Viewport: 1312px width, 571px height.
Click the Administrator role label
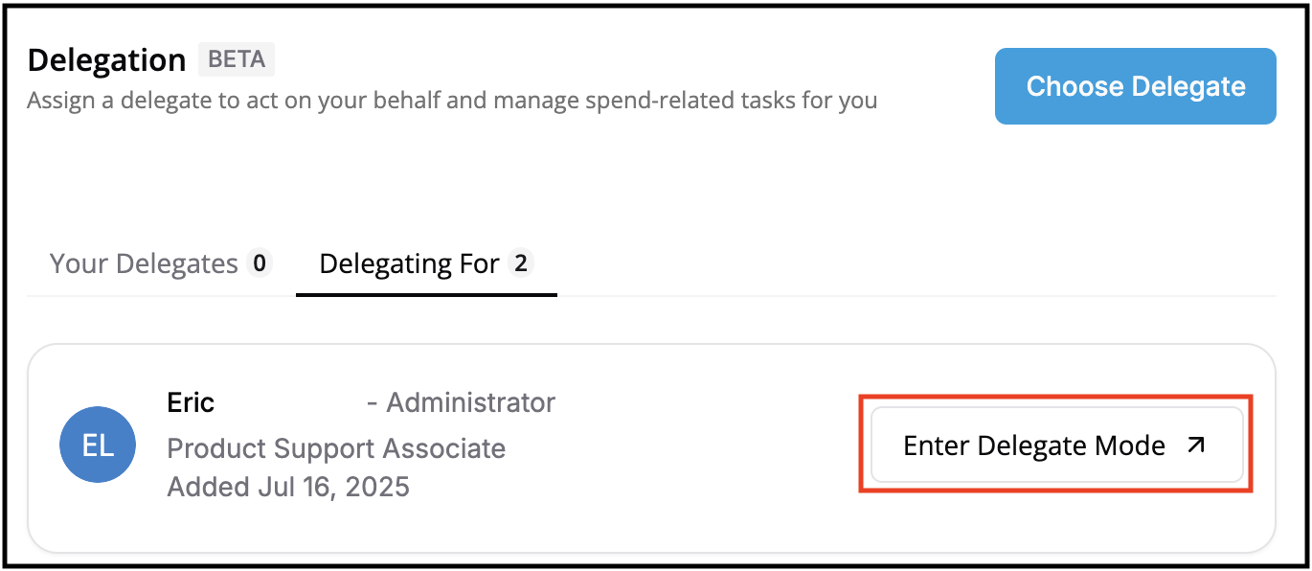(470, 402)
